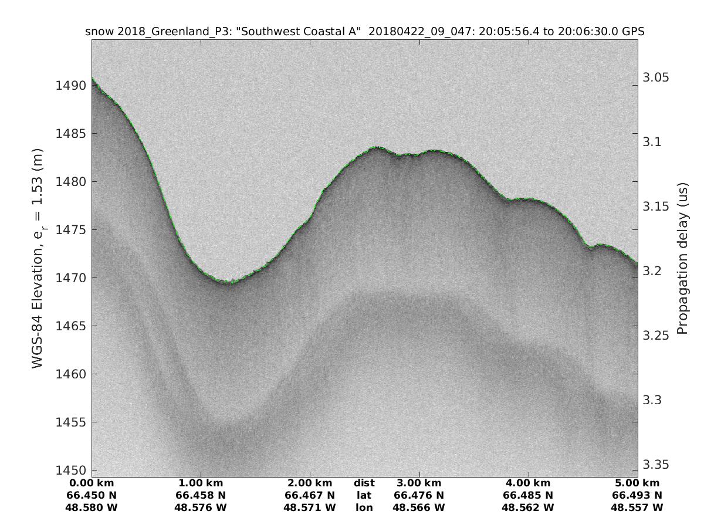
Task: Click the 48.562 W longitude label
Action: click(528, 507)
